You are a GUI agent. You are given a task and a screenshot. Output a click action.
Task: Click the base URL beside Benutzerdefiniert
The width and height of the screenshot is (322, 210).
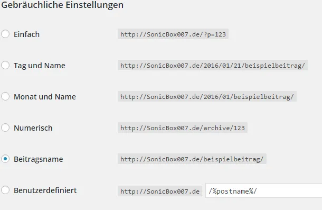coord(160,191)
